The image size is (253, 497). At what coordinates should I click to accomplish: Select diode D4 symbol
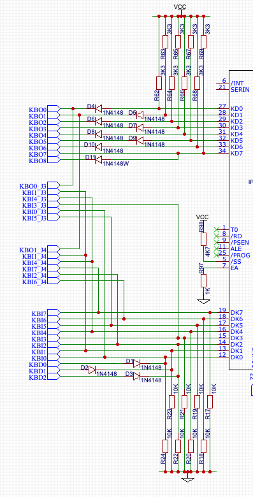99,109
